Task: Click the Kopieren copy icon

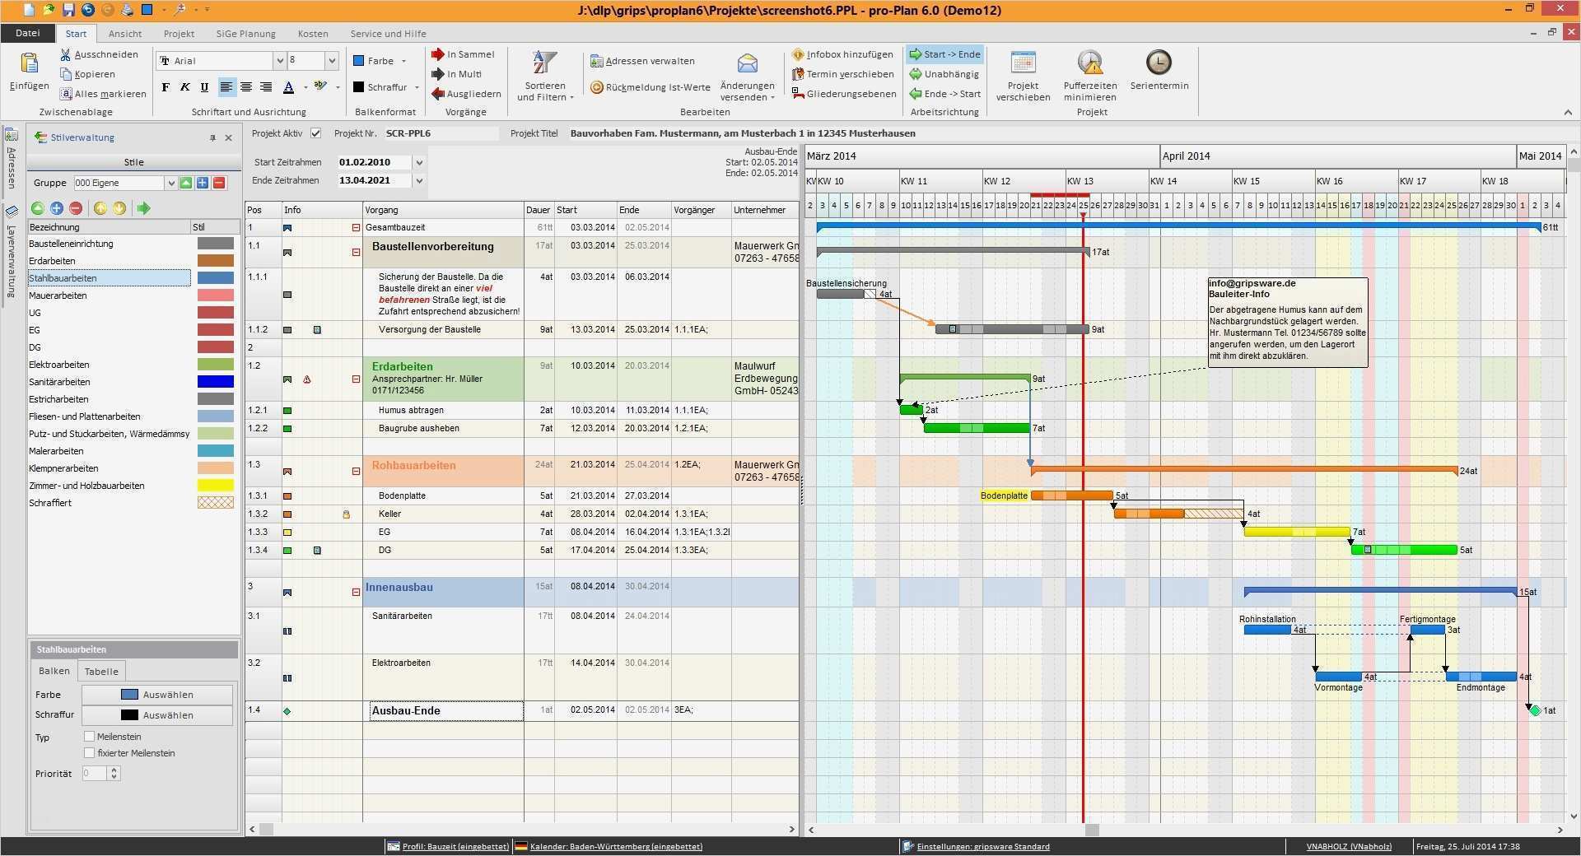Action: pyautogui.click(x=66, y=74)
